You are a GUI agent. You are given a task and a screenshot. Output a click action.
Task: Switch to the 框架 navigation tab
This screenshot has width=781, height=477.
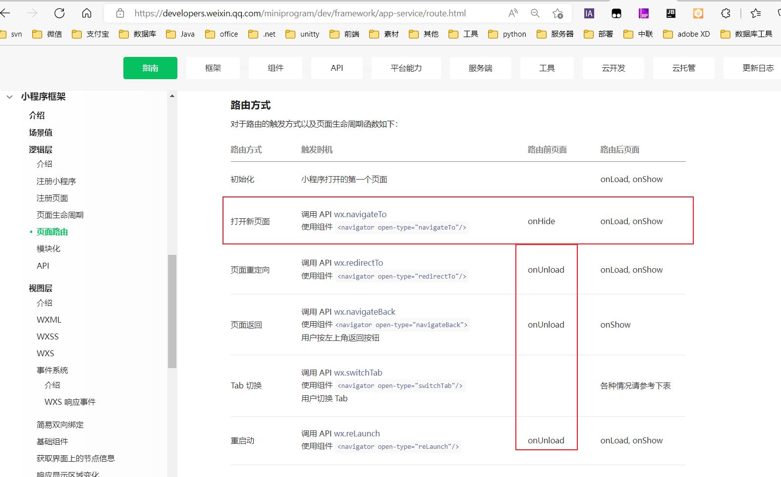pyautogui.click(x=213, y=68)
